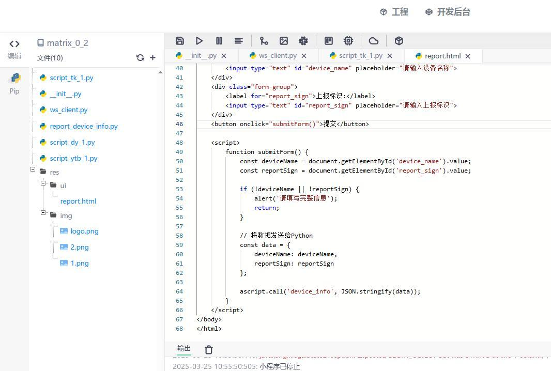This screenshot has height=371, width=551.
Task: Open script_ytb_1.py from the file list
Action: coord(73,159)
